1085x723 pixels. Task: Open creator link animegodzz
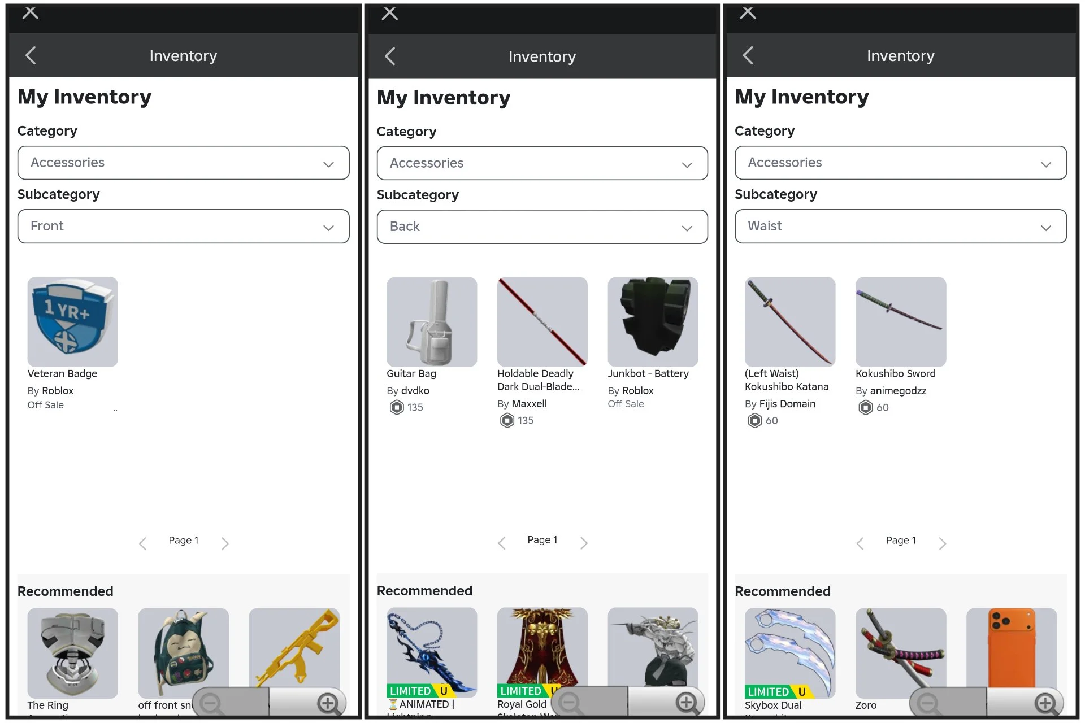tap(897, 391)
